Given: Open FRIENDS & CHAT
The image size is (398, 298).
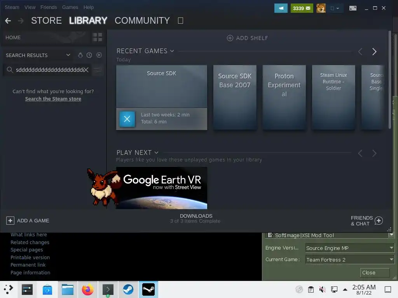Looking at the screenshot, I should pos(367,221).
